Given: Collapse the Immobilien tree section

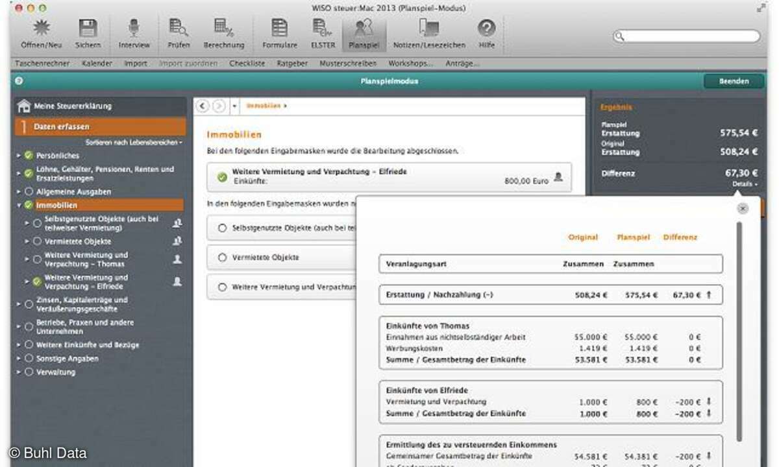Looking at the screenshot, I should 19,205.
